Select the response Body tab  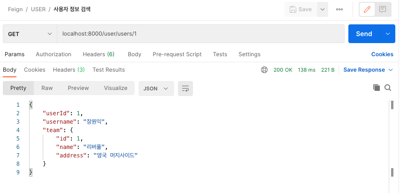(x=10, y=70)
